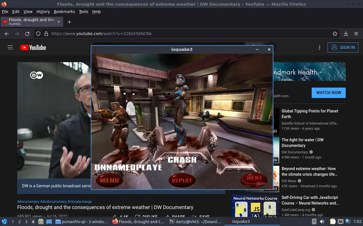Switch to dartz@VM3 terminal taskbar entry

click(195, 222)
